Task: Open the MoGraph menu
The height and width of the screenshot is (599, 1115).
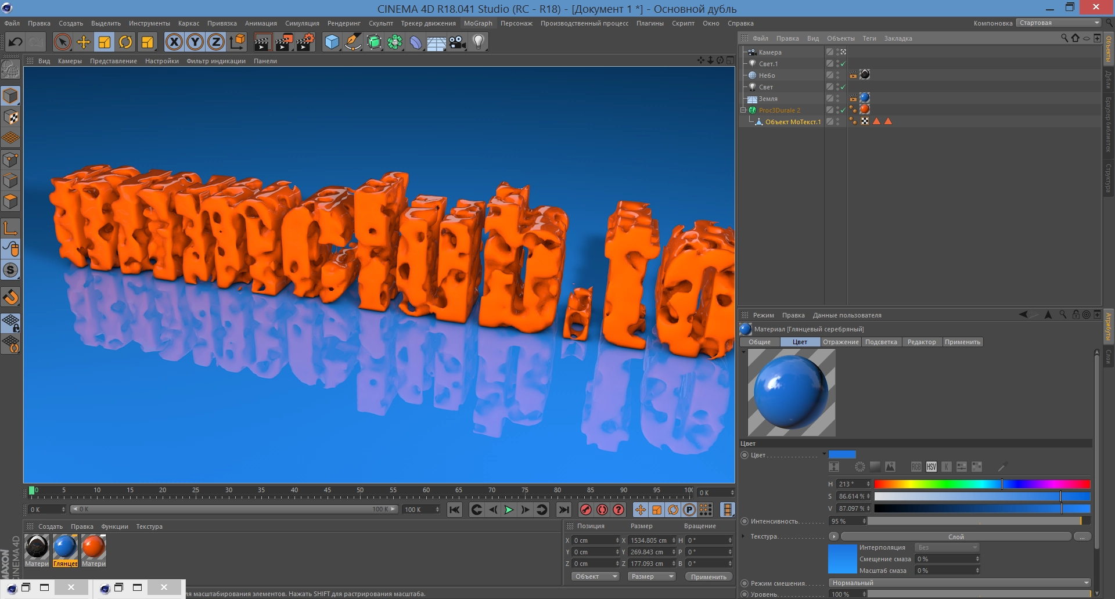Action: [x=478, y=23]
